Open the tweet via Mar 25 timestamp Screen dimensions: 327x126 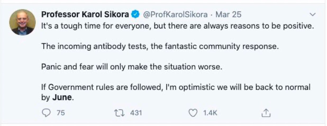[229, 15]
